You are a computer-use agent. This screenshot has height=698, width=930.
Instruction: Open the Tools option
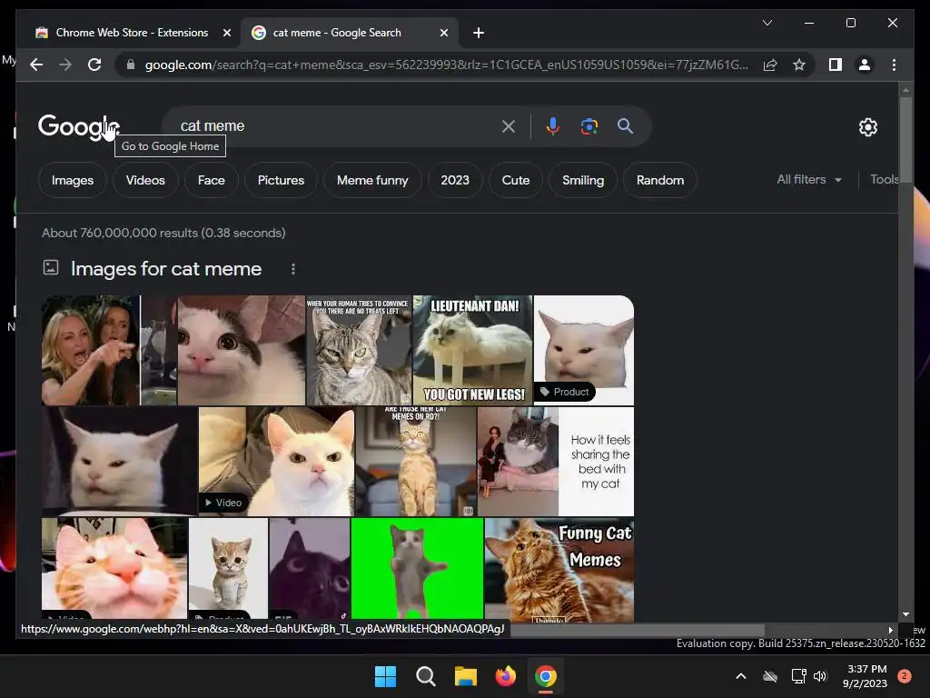[885, 179]
